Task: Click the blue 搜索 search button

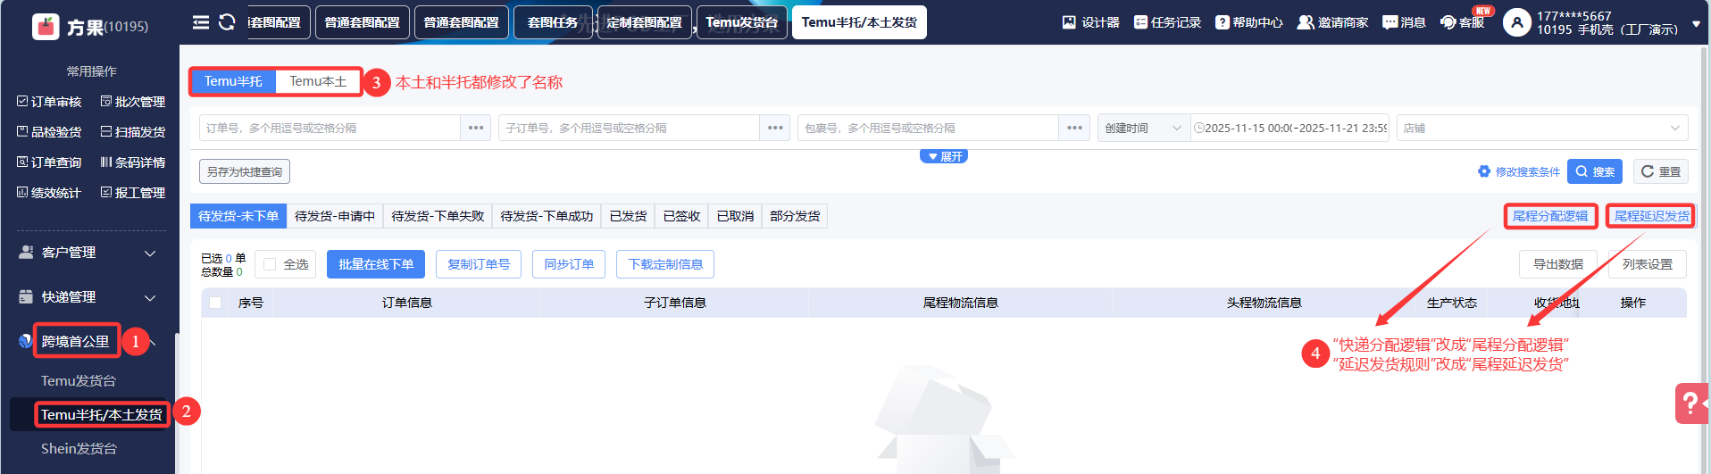Action: tap(1594, 171)
